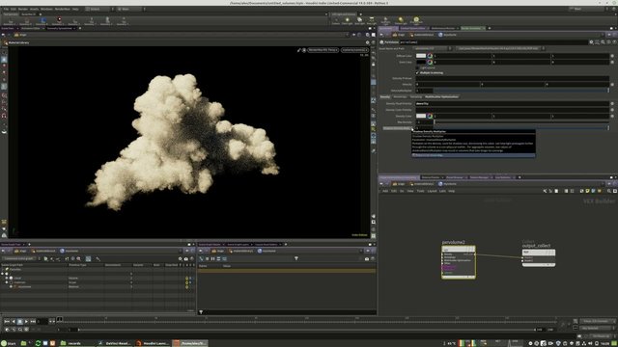Open color wheel picker for Density Color
This screenshot has height=347, width=618.
click(x=430, y=116)
